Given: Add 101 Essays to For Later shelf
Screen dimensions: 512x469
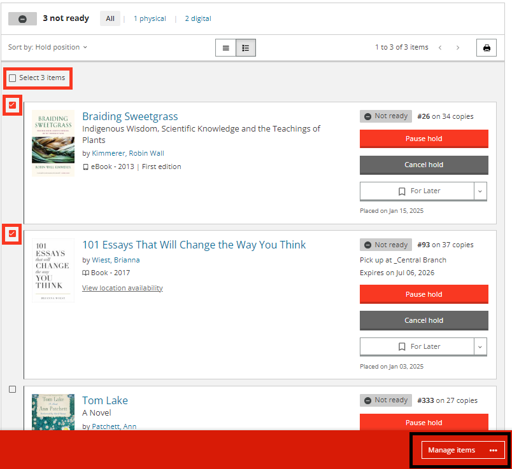Looking at the screenshot, I should coord(417,347).
